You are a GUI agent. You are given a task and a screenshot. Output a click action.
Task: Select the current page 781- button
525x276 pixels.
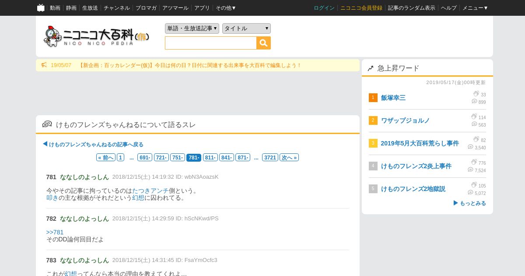pyautogui.click(x=194, y=158)
